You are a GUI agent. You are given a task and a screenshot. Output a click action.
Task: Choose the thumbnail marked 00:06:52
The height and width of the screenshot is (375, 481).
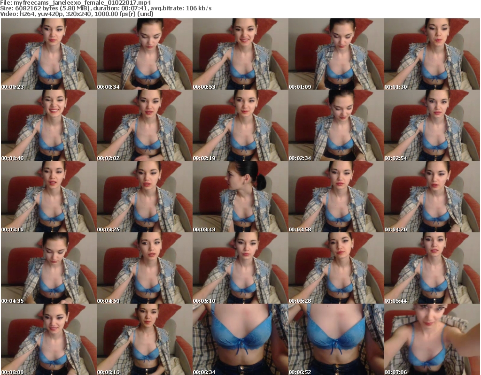336,339
